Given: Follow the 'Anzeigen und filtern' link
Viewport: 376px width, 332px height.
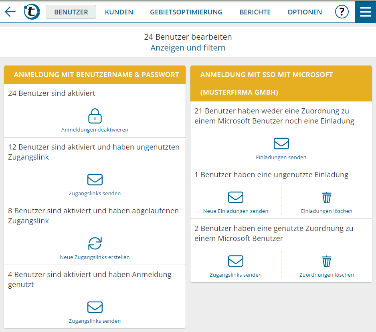Looking at the screenshot, I should click(x=188, y=48).
